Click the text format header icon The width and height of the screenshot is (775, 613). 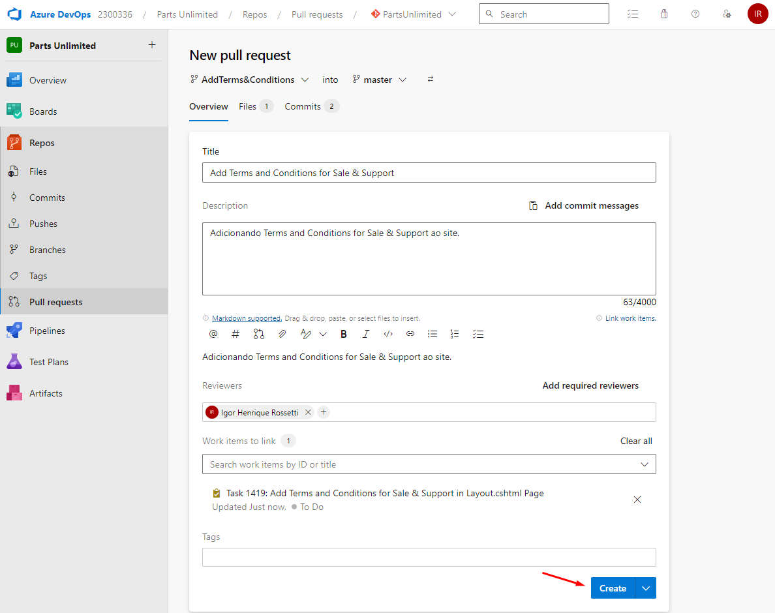(305, 334)
